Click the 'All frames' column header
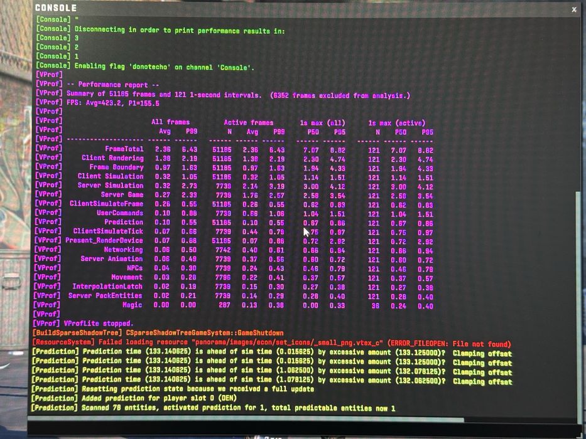 click(x=170, y=122)
